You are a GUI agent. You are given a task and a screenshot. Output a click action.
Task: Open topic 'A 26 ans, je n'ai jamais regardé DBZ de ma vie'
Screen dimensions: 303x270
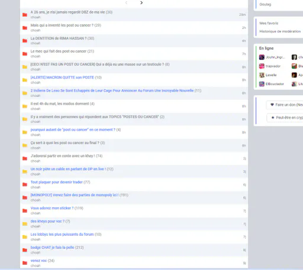(67, 12)
